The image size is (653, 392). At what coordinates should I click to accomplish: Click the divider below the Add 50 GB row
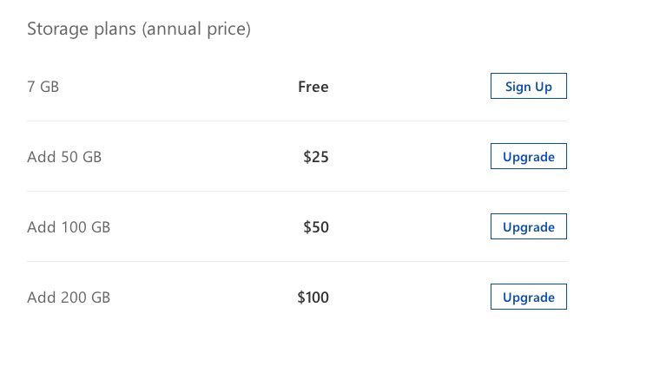tap(296, 192)
